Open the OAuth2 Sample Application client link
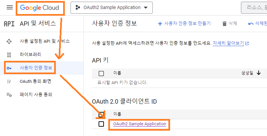The height and width of the screenshot is (136, 267). point(140,124)
